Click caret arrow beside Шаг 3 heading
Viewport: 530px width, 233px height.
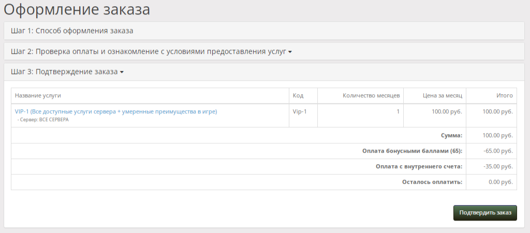coord(122,72)
